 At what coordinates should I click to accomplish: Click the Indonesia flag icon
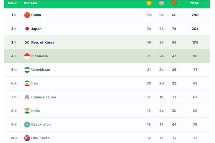(27, 56)
